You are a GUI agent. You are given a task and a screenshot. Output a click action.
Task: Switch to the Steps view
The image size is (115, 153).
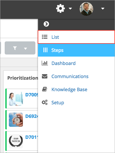pyautogui.click(x=76, y=50)
